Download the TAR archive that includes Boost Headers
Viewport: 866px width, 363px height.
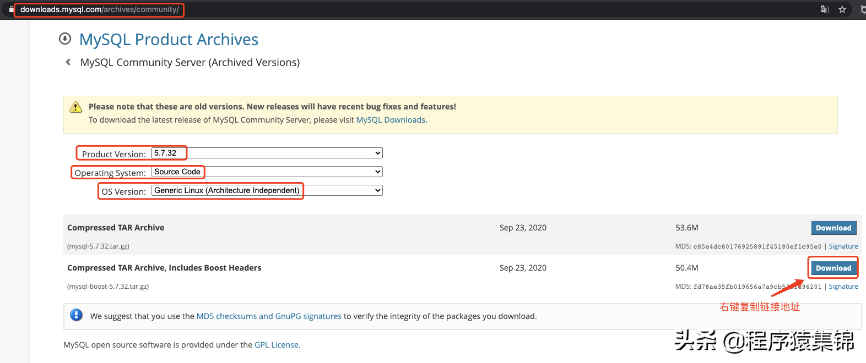[833, 268]
